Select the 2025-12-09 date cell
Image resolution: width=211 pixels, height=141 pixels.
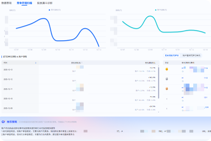(x=8, y=108)
